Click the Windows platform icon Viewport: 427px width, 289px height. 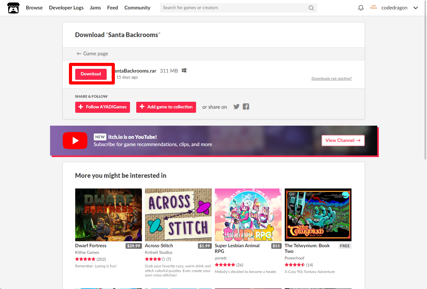point(184,70)
